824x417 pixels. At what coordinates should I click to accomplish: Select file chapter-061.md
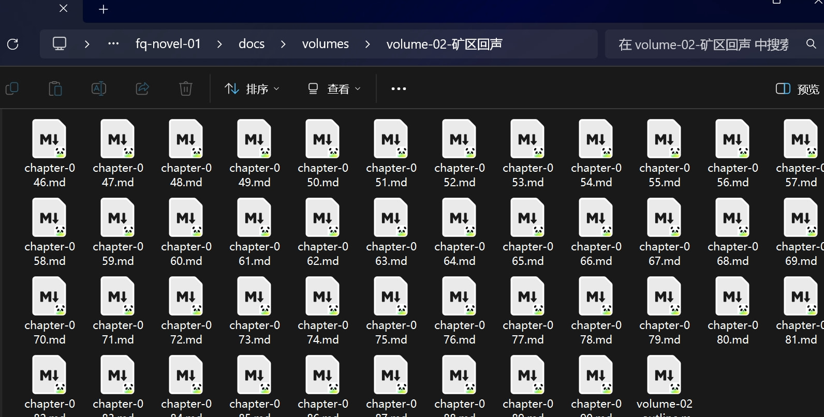pos(255,232)
